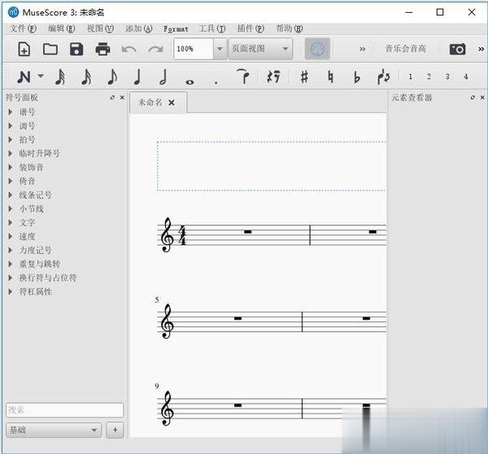This screenshot has height=454, width=488.
Task: Open the 插件(P) menu
Action: click(251, 28)
